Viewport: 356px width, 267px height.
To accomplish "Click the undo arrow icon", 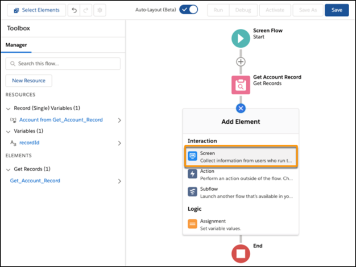I will [x=74, y=10].
